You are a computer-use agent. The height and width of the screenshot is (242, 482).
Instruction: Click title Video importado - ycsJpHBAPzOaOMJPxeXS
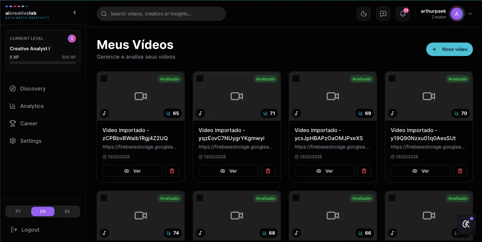(x=329, y=134)
